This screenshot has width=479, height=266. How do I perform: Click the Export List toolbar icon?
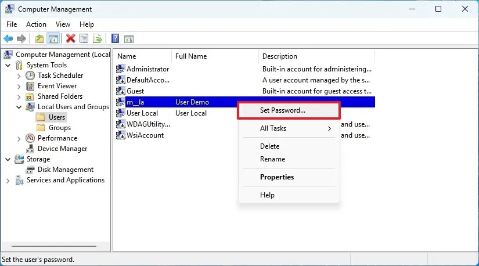point(98,39)
